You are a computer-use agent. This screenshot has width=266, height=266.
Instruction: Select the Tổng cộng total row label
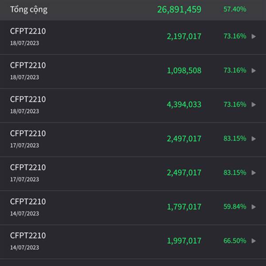29,9
